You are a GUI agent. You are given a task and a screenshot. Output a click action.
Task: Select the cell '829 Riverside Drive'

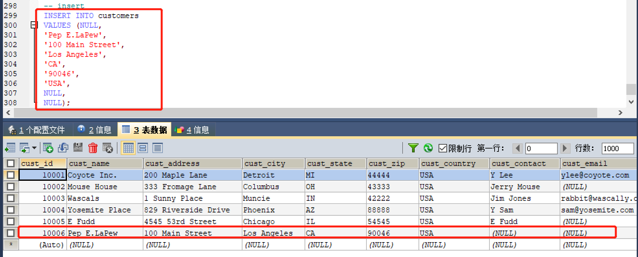pos(193,210)
